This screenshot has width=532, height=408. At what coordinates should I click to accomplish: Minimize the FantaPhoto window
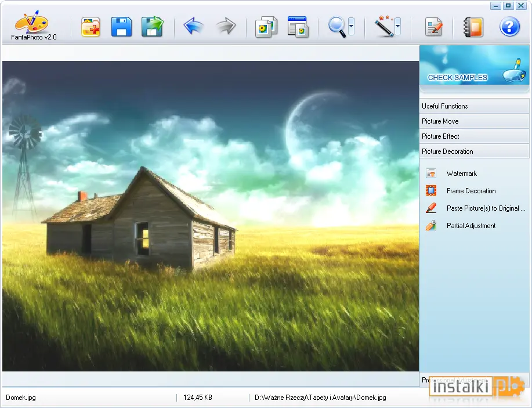pyautogui.click(x=495, y=6)
